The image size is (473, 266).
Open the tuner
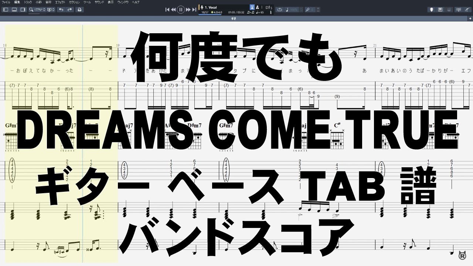459,10
